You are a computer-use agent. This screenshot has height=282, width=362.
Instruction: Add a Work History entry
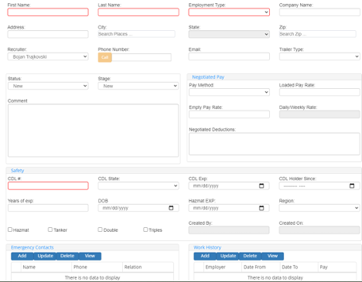(x=205, y=256)
